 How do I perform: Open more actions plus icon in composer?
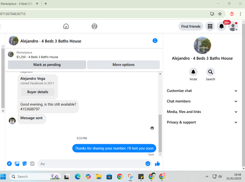[x=9, y=163]
